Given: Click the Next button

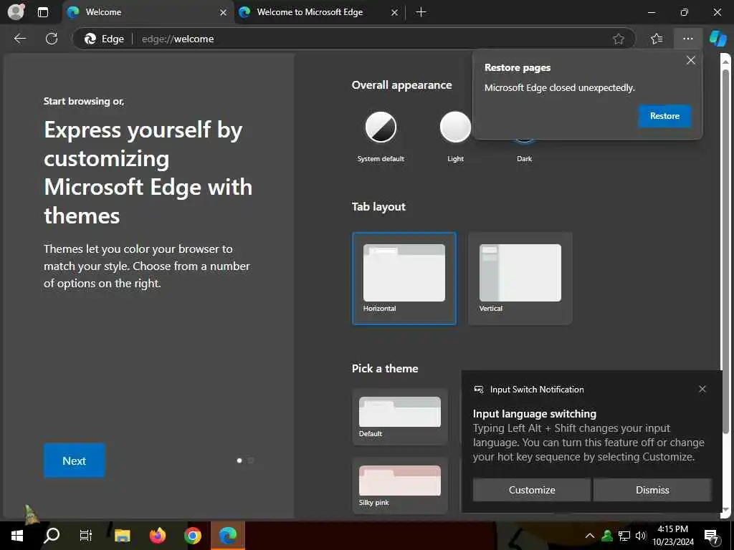Looking at the screenshot, I should pyautogui.click(x=75, y=460).
